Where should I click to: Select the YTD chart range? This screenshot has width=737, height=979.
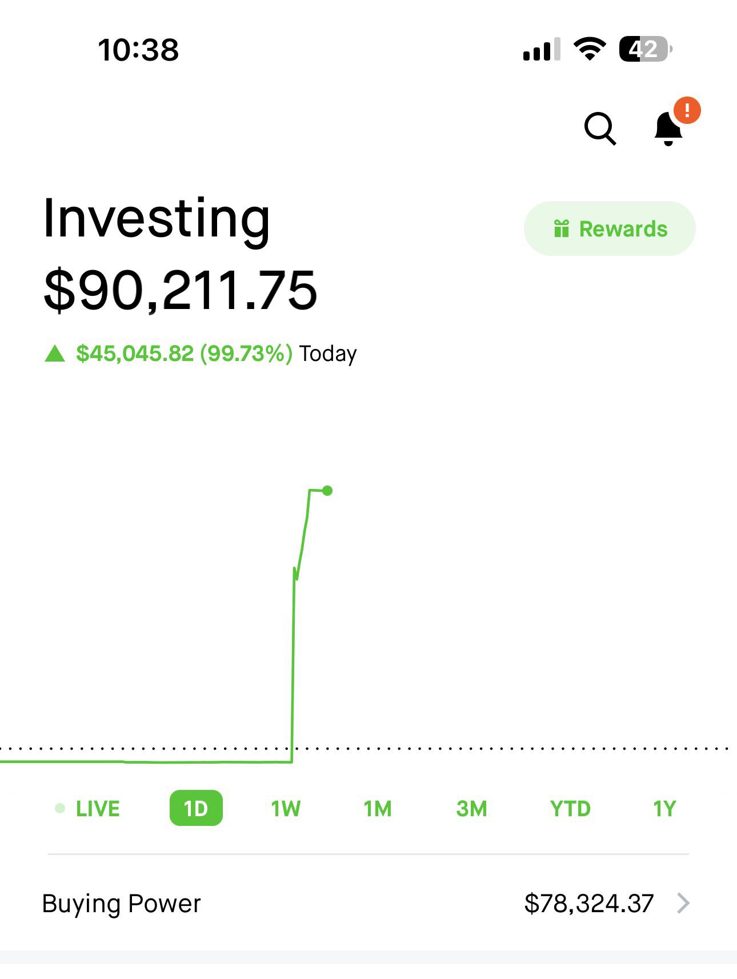click(570, 809)
